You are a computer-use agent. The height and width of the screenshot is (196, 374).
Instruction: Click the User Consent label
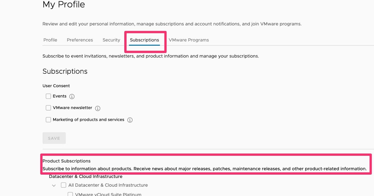pyautogui.click(x=56, y=86)
